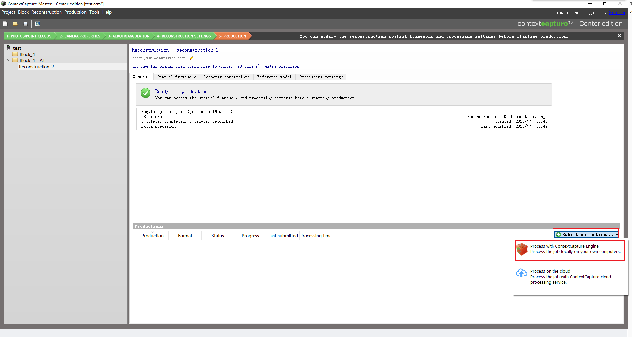This screenshot has width=632, height=337.
Task: Open the Help menu
Action: 107,12
